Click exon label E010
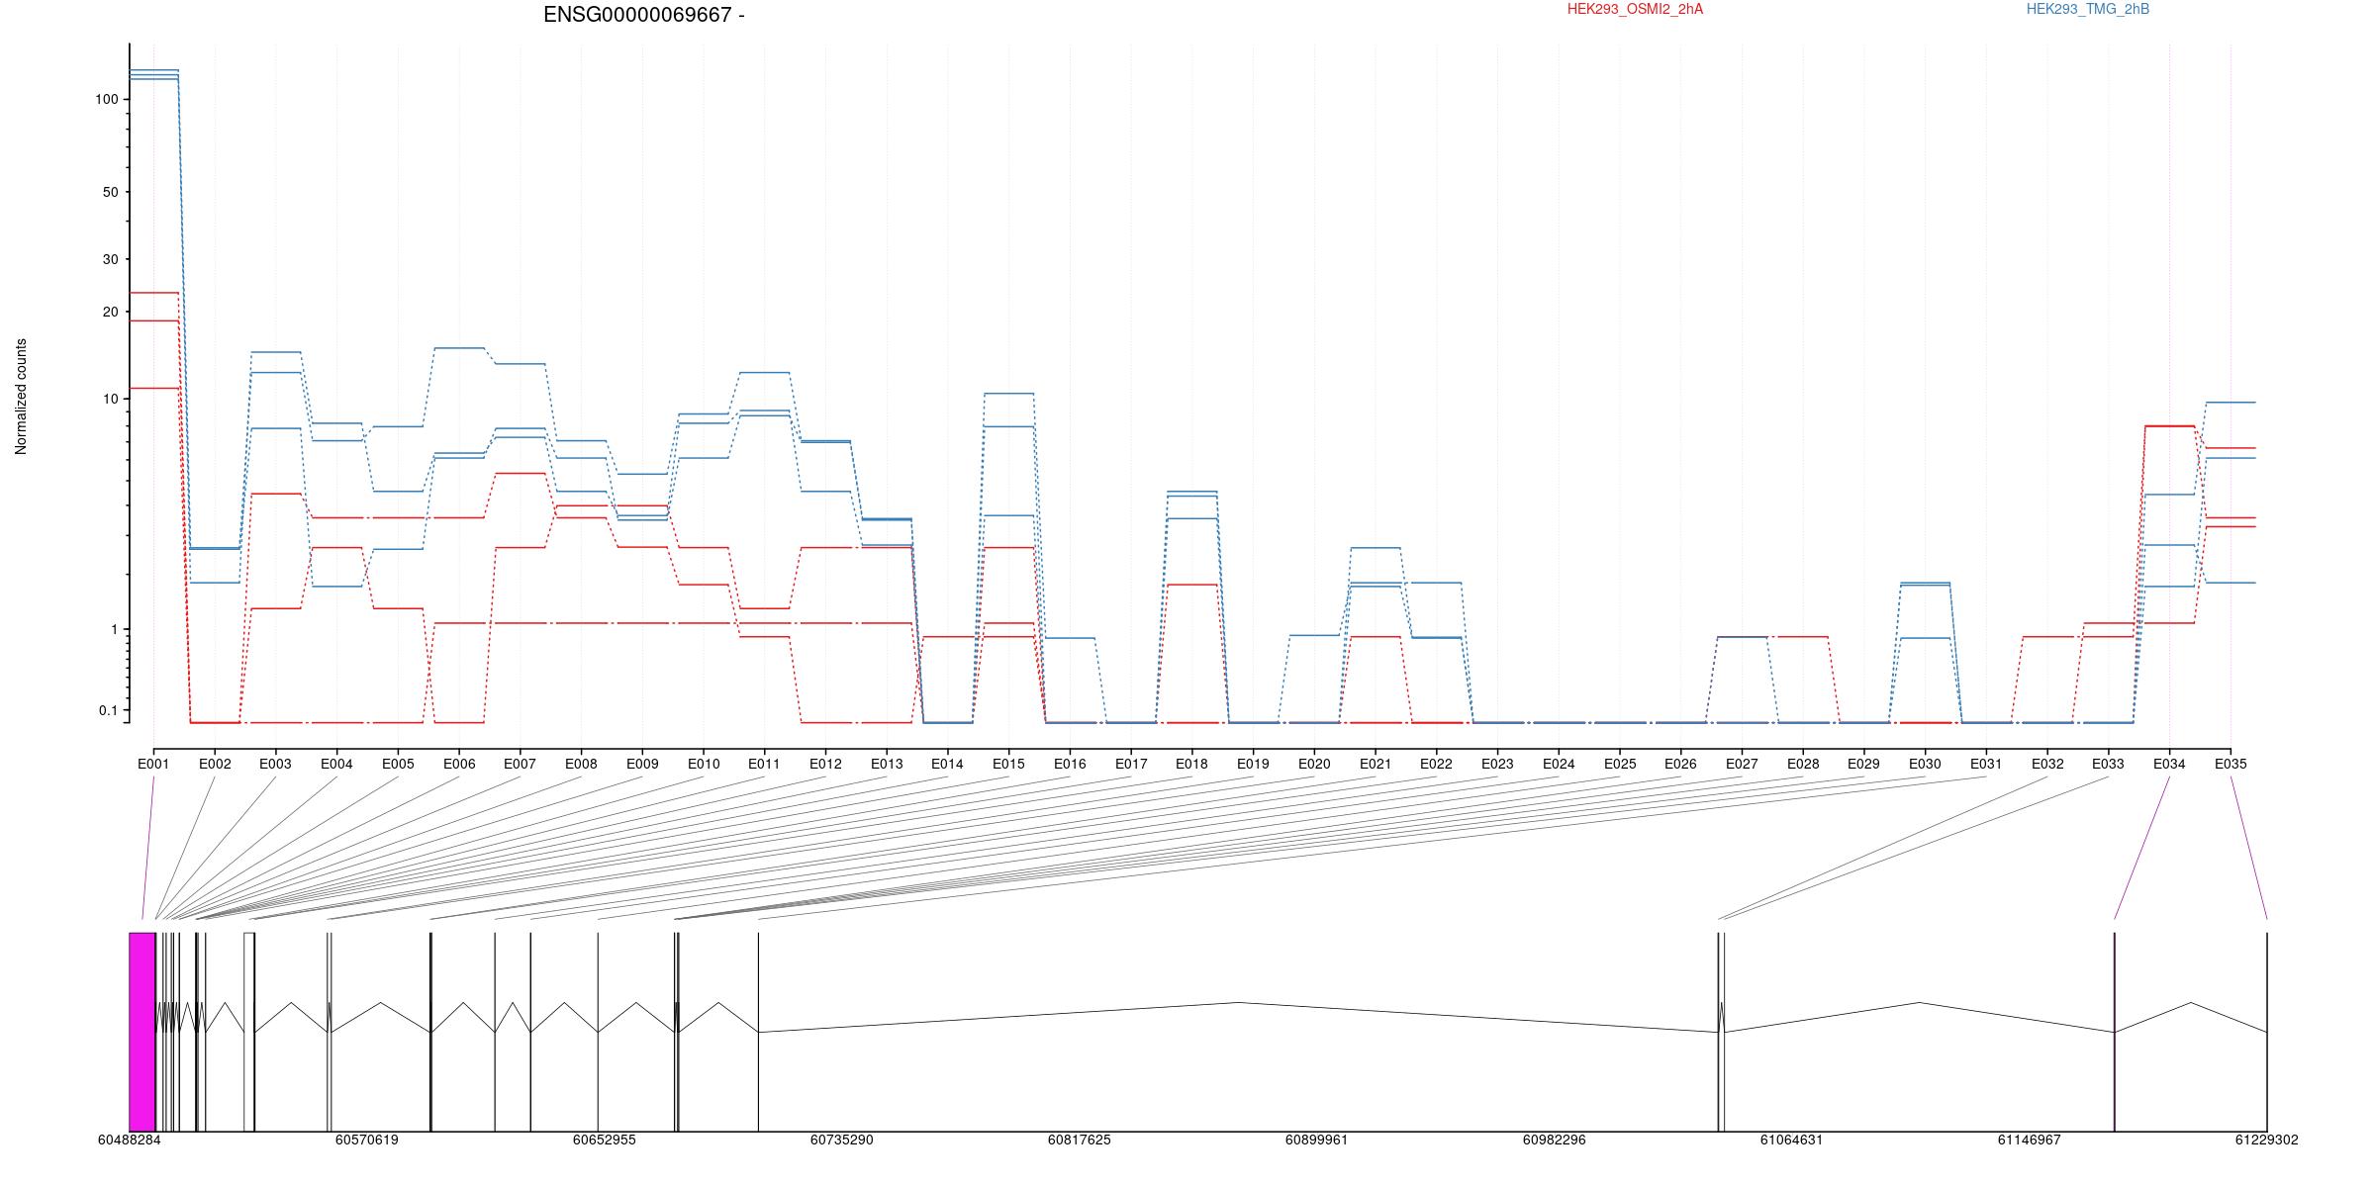The height and width of the screenshot is (1187, 2375). [x=704, y=764]
